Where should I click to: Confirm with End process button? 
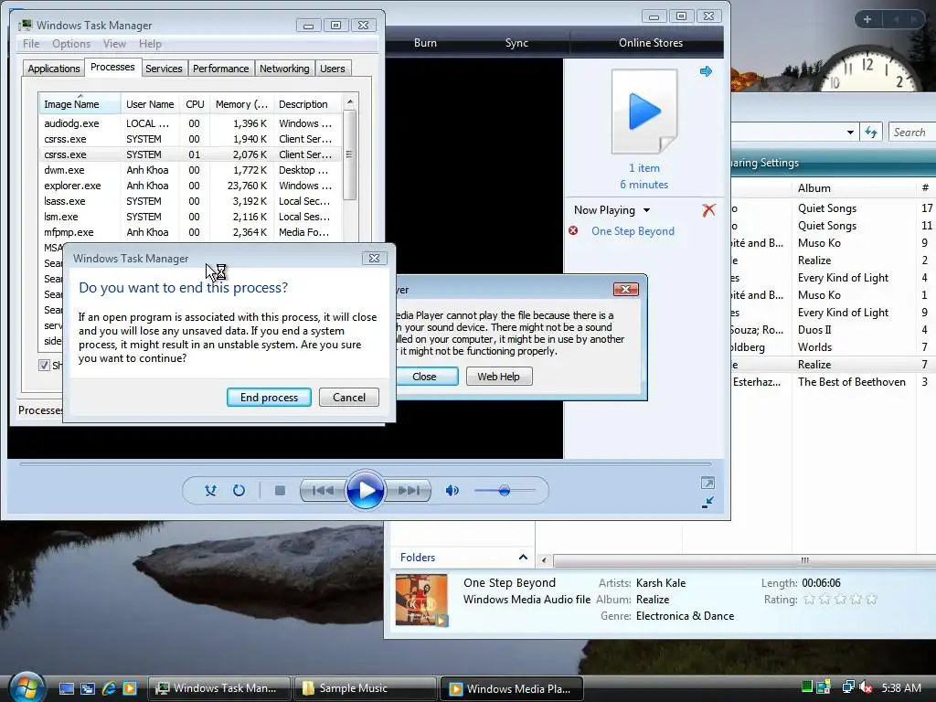(269, 398)
